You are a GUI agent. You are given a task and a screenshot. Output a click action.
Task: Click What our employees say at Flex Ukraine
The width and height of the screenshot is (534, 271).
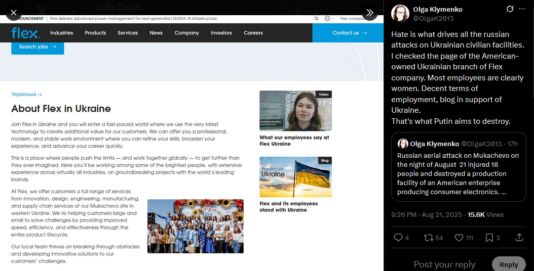pos(294,141)
